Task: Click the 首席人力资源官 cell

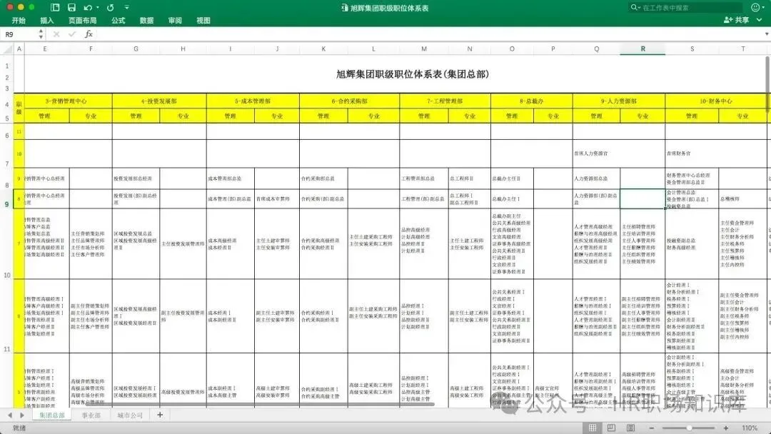Action: [596, 153]
